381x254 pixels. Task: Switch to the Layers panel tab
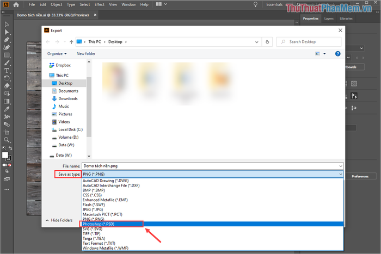click(329, 18)
